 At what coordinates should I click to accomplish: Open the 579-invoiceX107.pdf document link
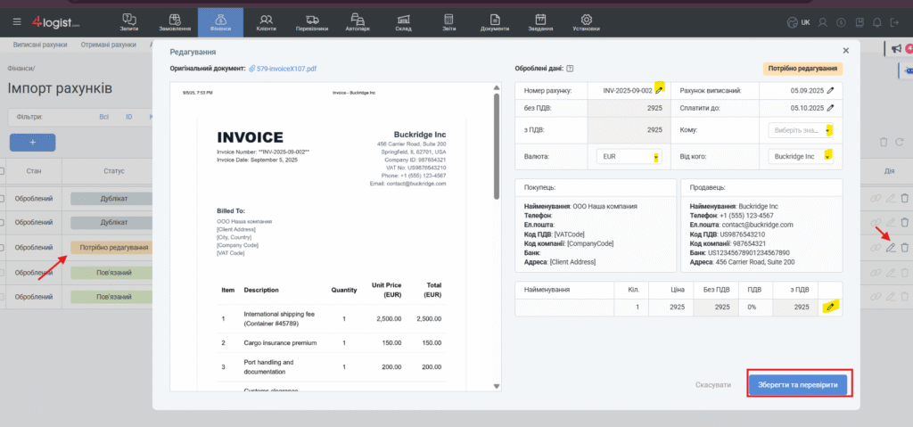pyautogui.click(x=282, y=69)
